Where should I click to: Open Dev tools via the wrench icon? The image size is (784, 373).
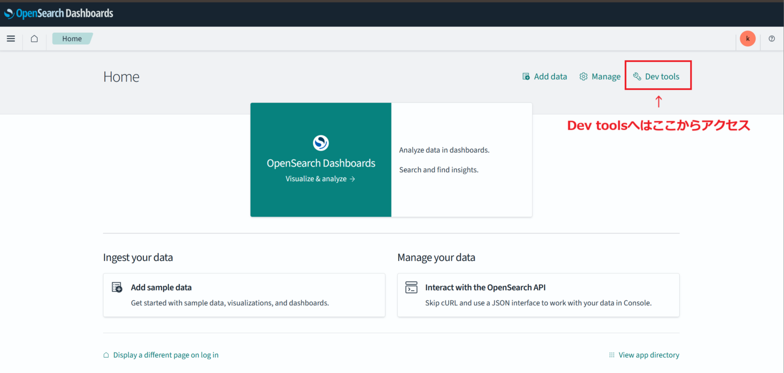[x=636, y=76]
